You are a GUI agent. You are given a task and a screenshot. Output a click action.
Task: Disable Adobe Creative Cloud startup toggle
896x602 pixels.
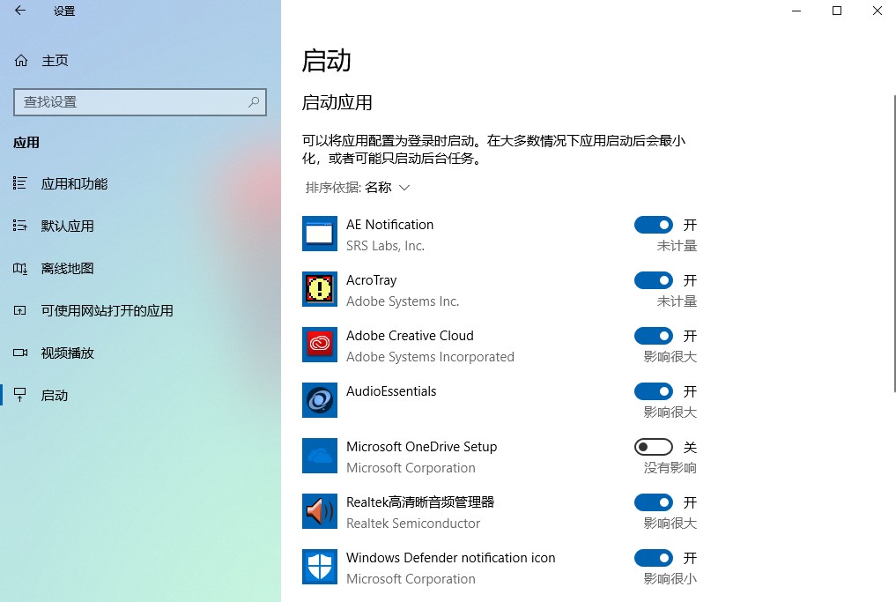point(653,336)
